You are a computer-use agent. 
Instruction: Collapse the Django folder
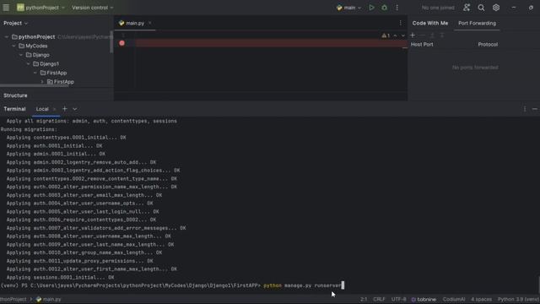(21, 55)
